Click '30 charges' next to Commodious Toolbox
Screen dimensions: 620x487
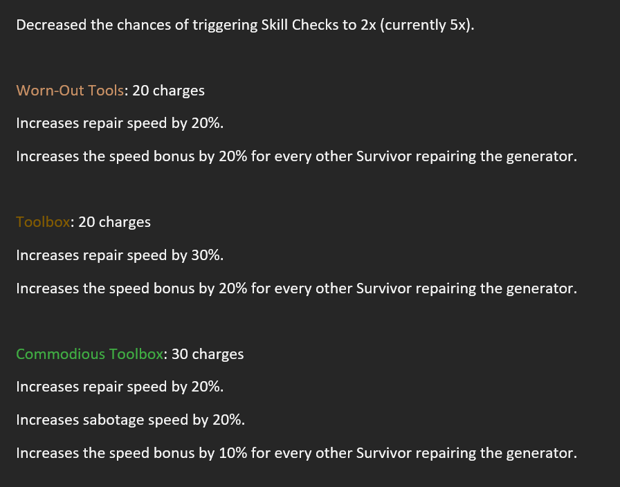(208, 353)
